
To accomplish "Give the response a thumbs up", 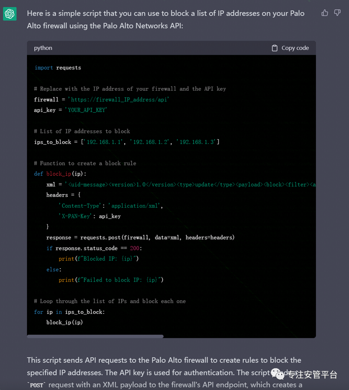I will (x=325, y=13).
